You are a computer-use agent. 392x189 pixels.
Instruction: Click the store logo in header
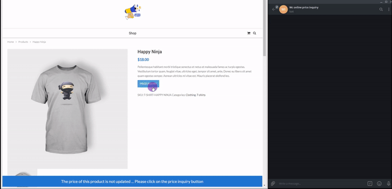pos(133,12)
